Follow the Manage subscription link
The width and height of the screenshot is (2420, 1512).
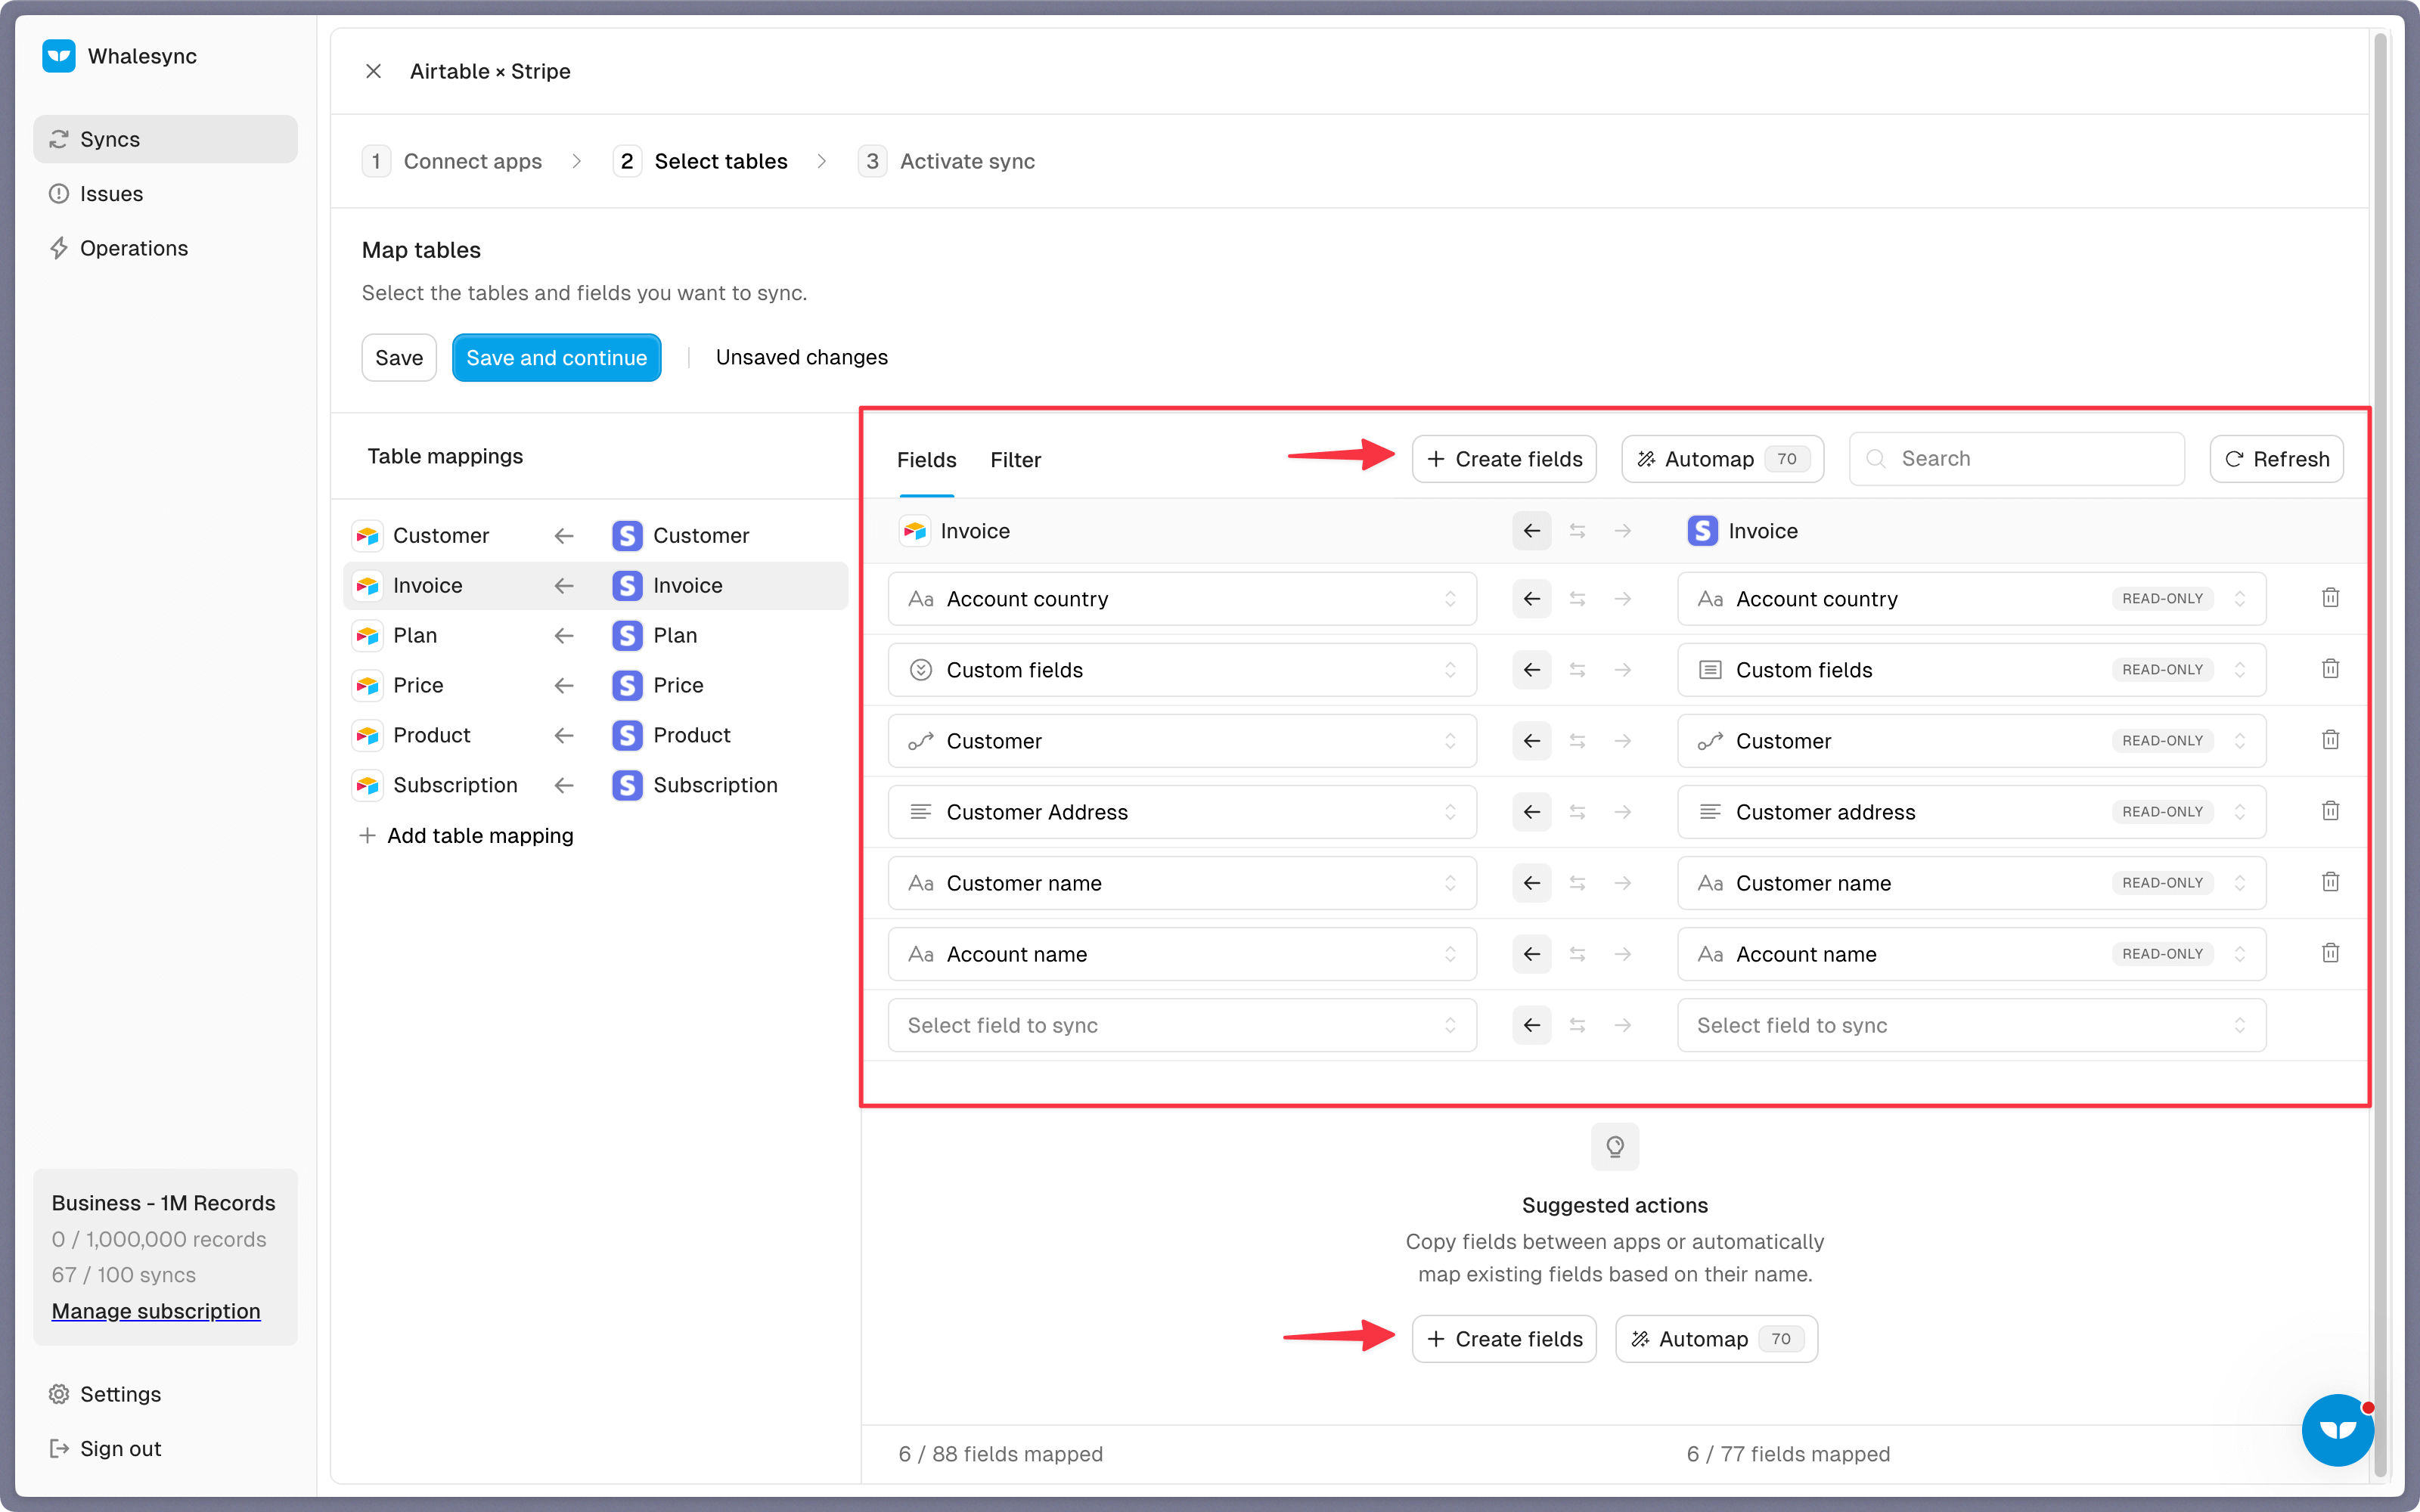coord(156,1310)
